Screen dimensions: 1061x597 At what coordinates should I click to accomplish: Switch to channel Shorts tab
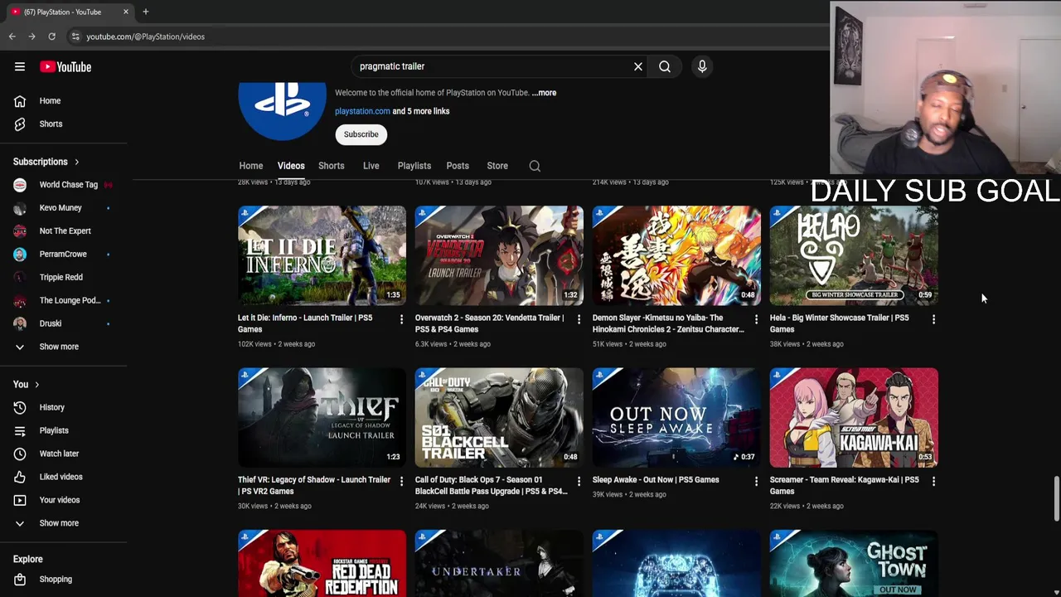(332, 166)
